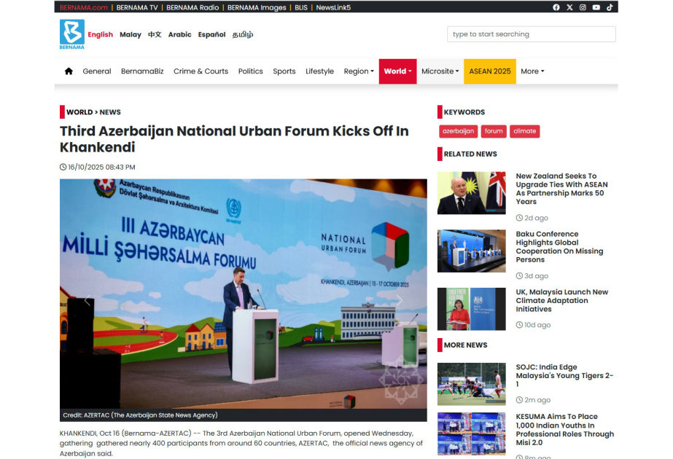Expand the More dropdown menu
The width and height of the screenshot is (673, 459).
pos(532,71)
